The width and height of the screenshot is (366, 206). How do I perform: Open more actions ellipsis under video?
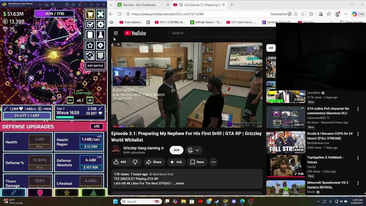[213, 162]
